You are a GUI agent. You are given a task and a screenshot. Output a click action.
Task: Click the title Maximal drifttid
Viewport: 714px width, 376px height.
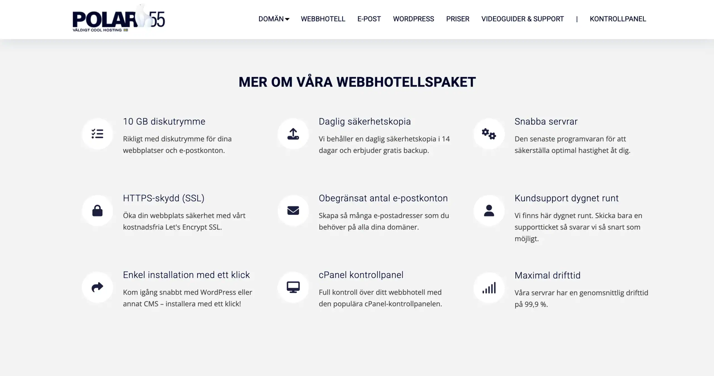(x=547, y=275)
